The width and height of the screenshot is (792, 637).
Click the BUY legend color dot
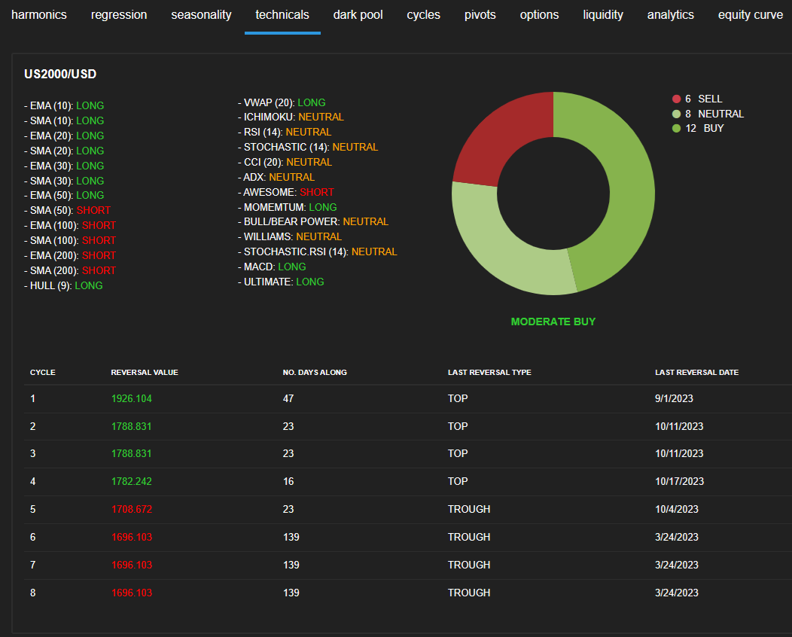tap(676, 129)
